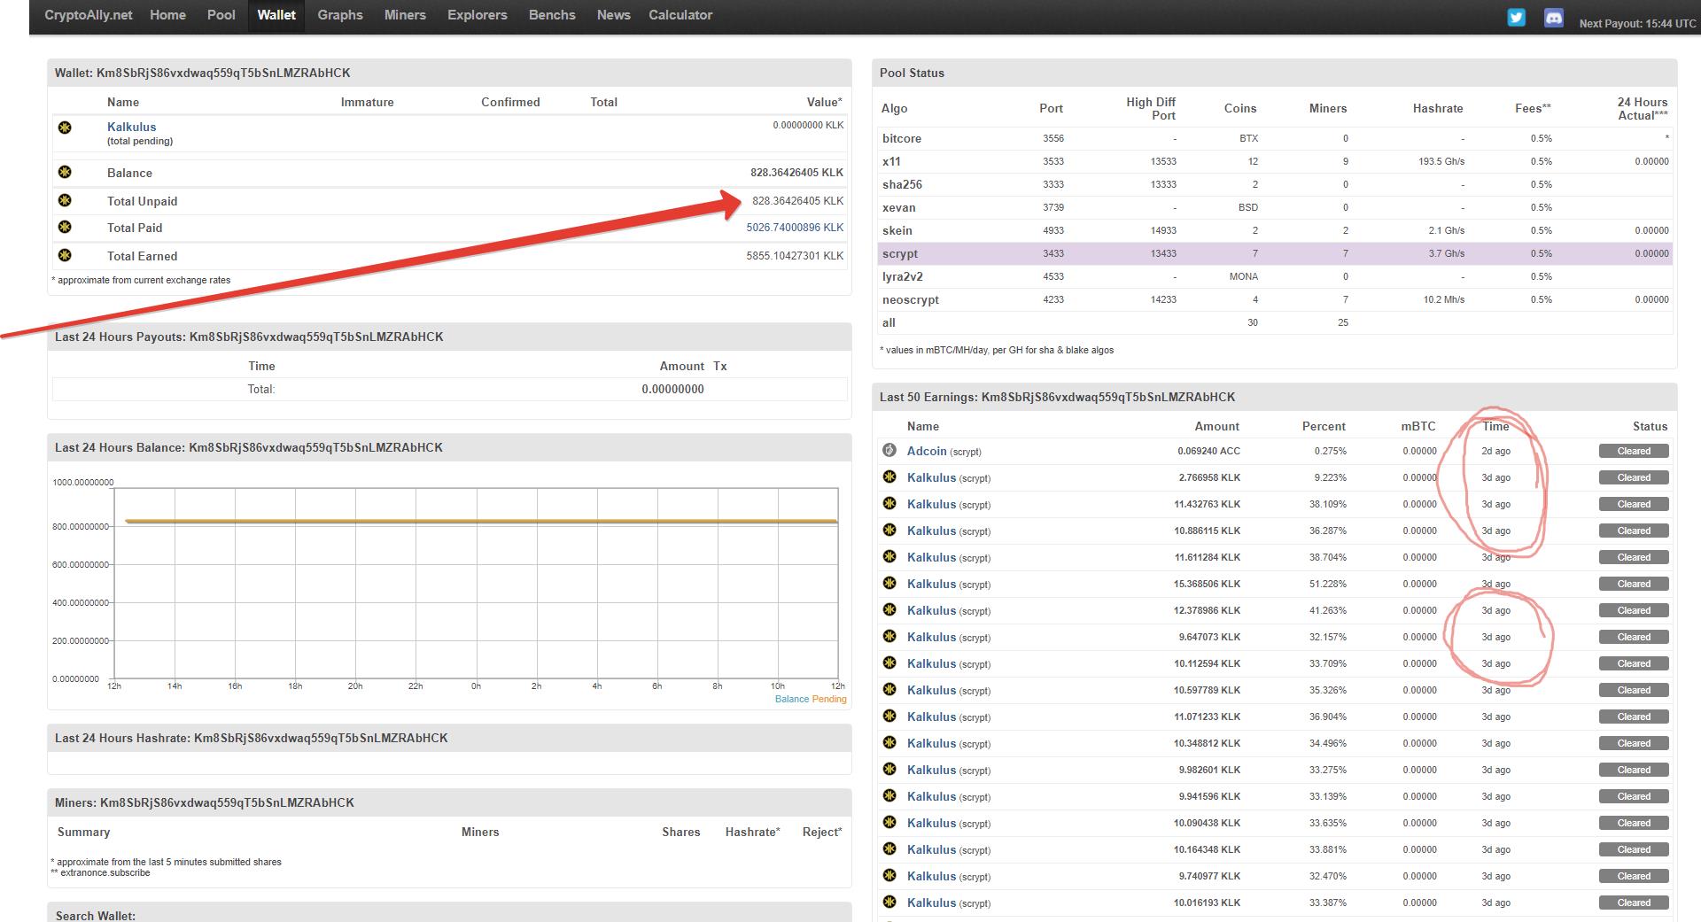Select the bitcore algo row
1701x922 pixels.
(x=1274, y=138)
